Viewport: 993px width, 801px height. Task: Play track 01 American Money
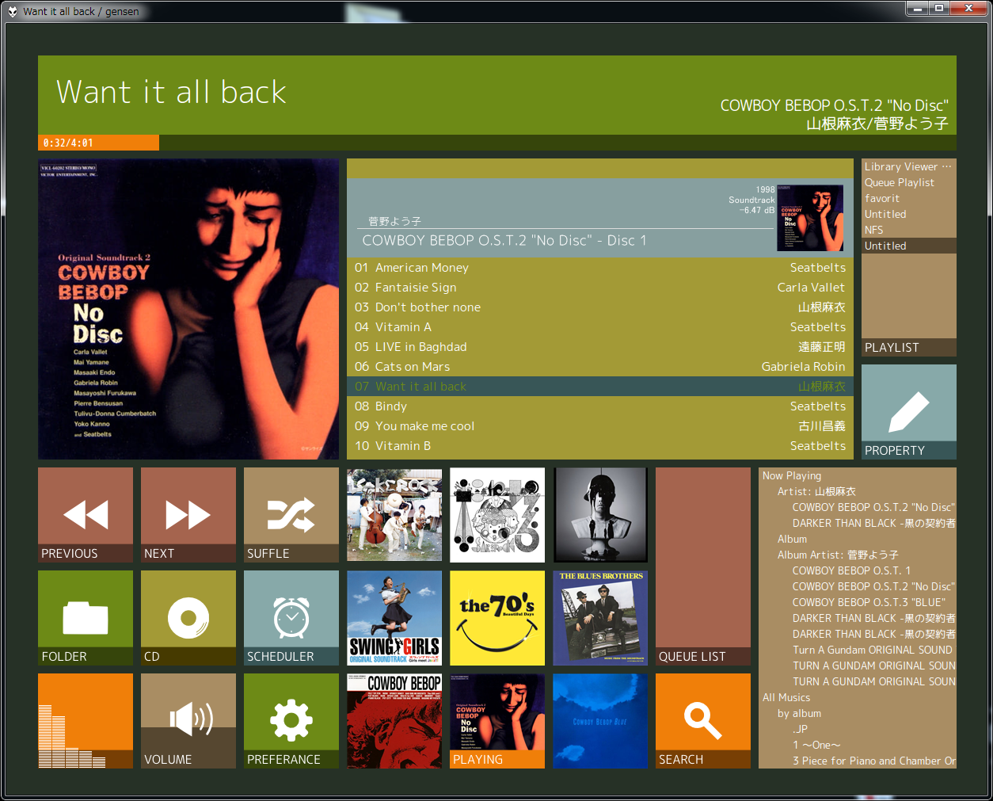point(600,268)
